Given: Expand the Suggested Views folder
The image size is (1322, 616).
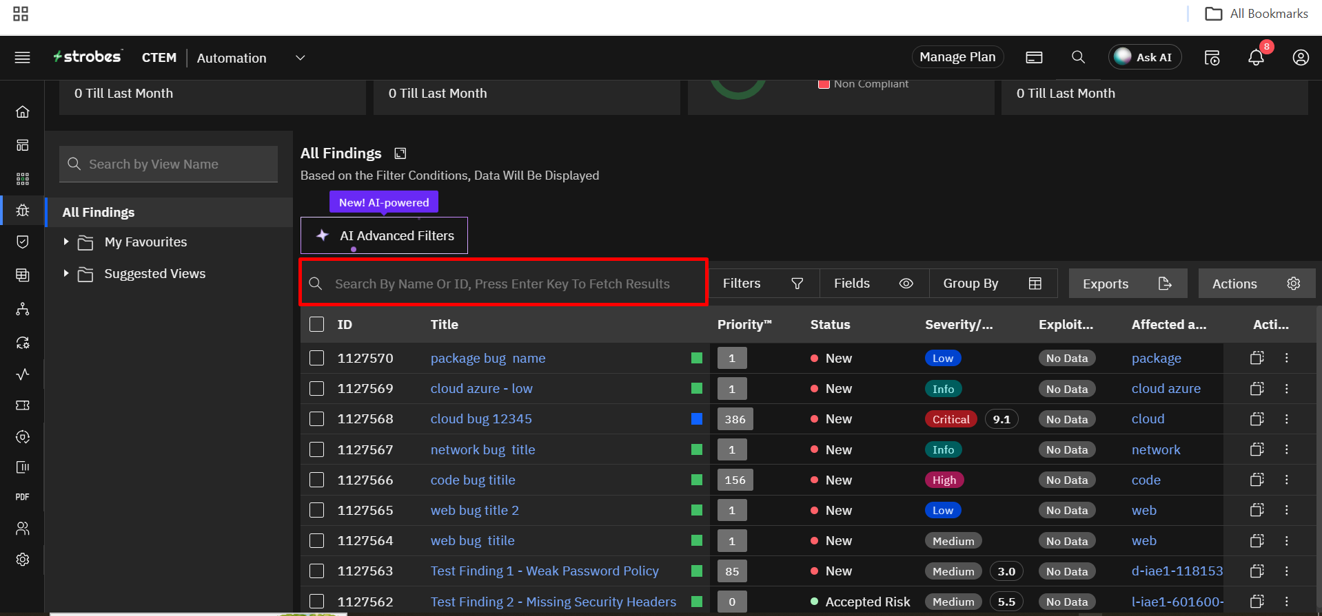Looking at the screenshot, I should click(x=66, y=274).
